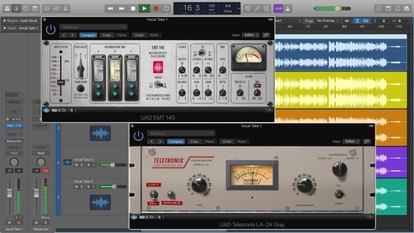
Task: Toggle waveform zoom icon in tracks toolbar
Action: pyautogui.click(x=347, y=20)
